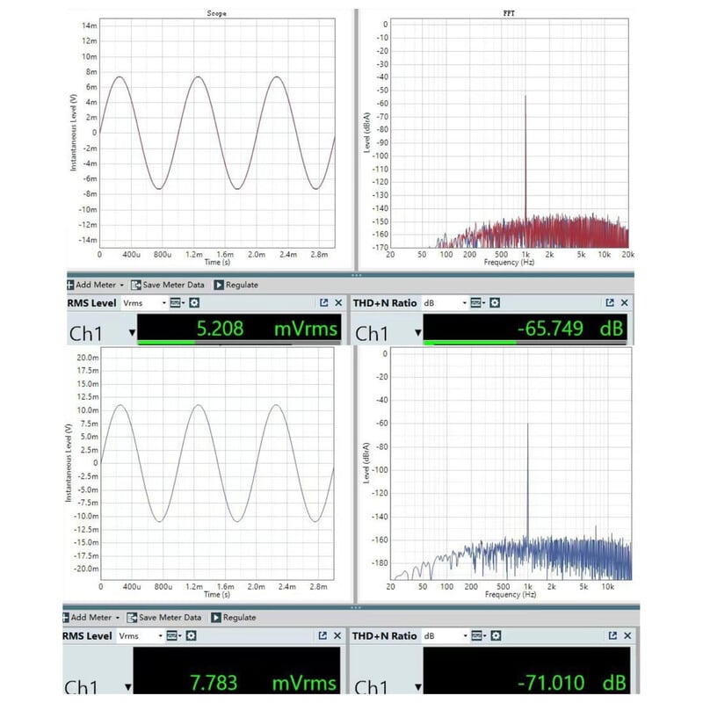Pop out the upper RMS Level meter
703x703 pixels.
coord(323,302)
